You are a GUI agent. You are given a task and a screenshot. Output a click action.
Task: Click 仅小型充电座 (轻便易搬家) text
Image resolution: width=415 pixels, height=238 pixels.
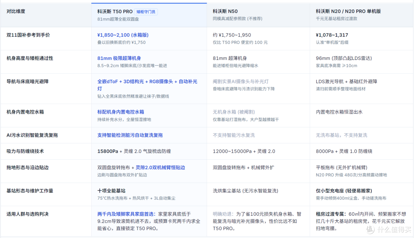pos(344,191)
